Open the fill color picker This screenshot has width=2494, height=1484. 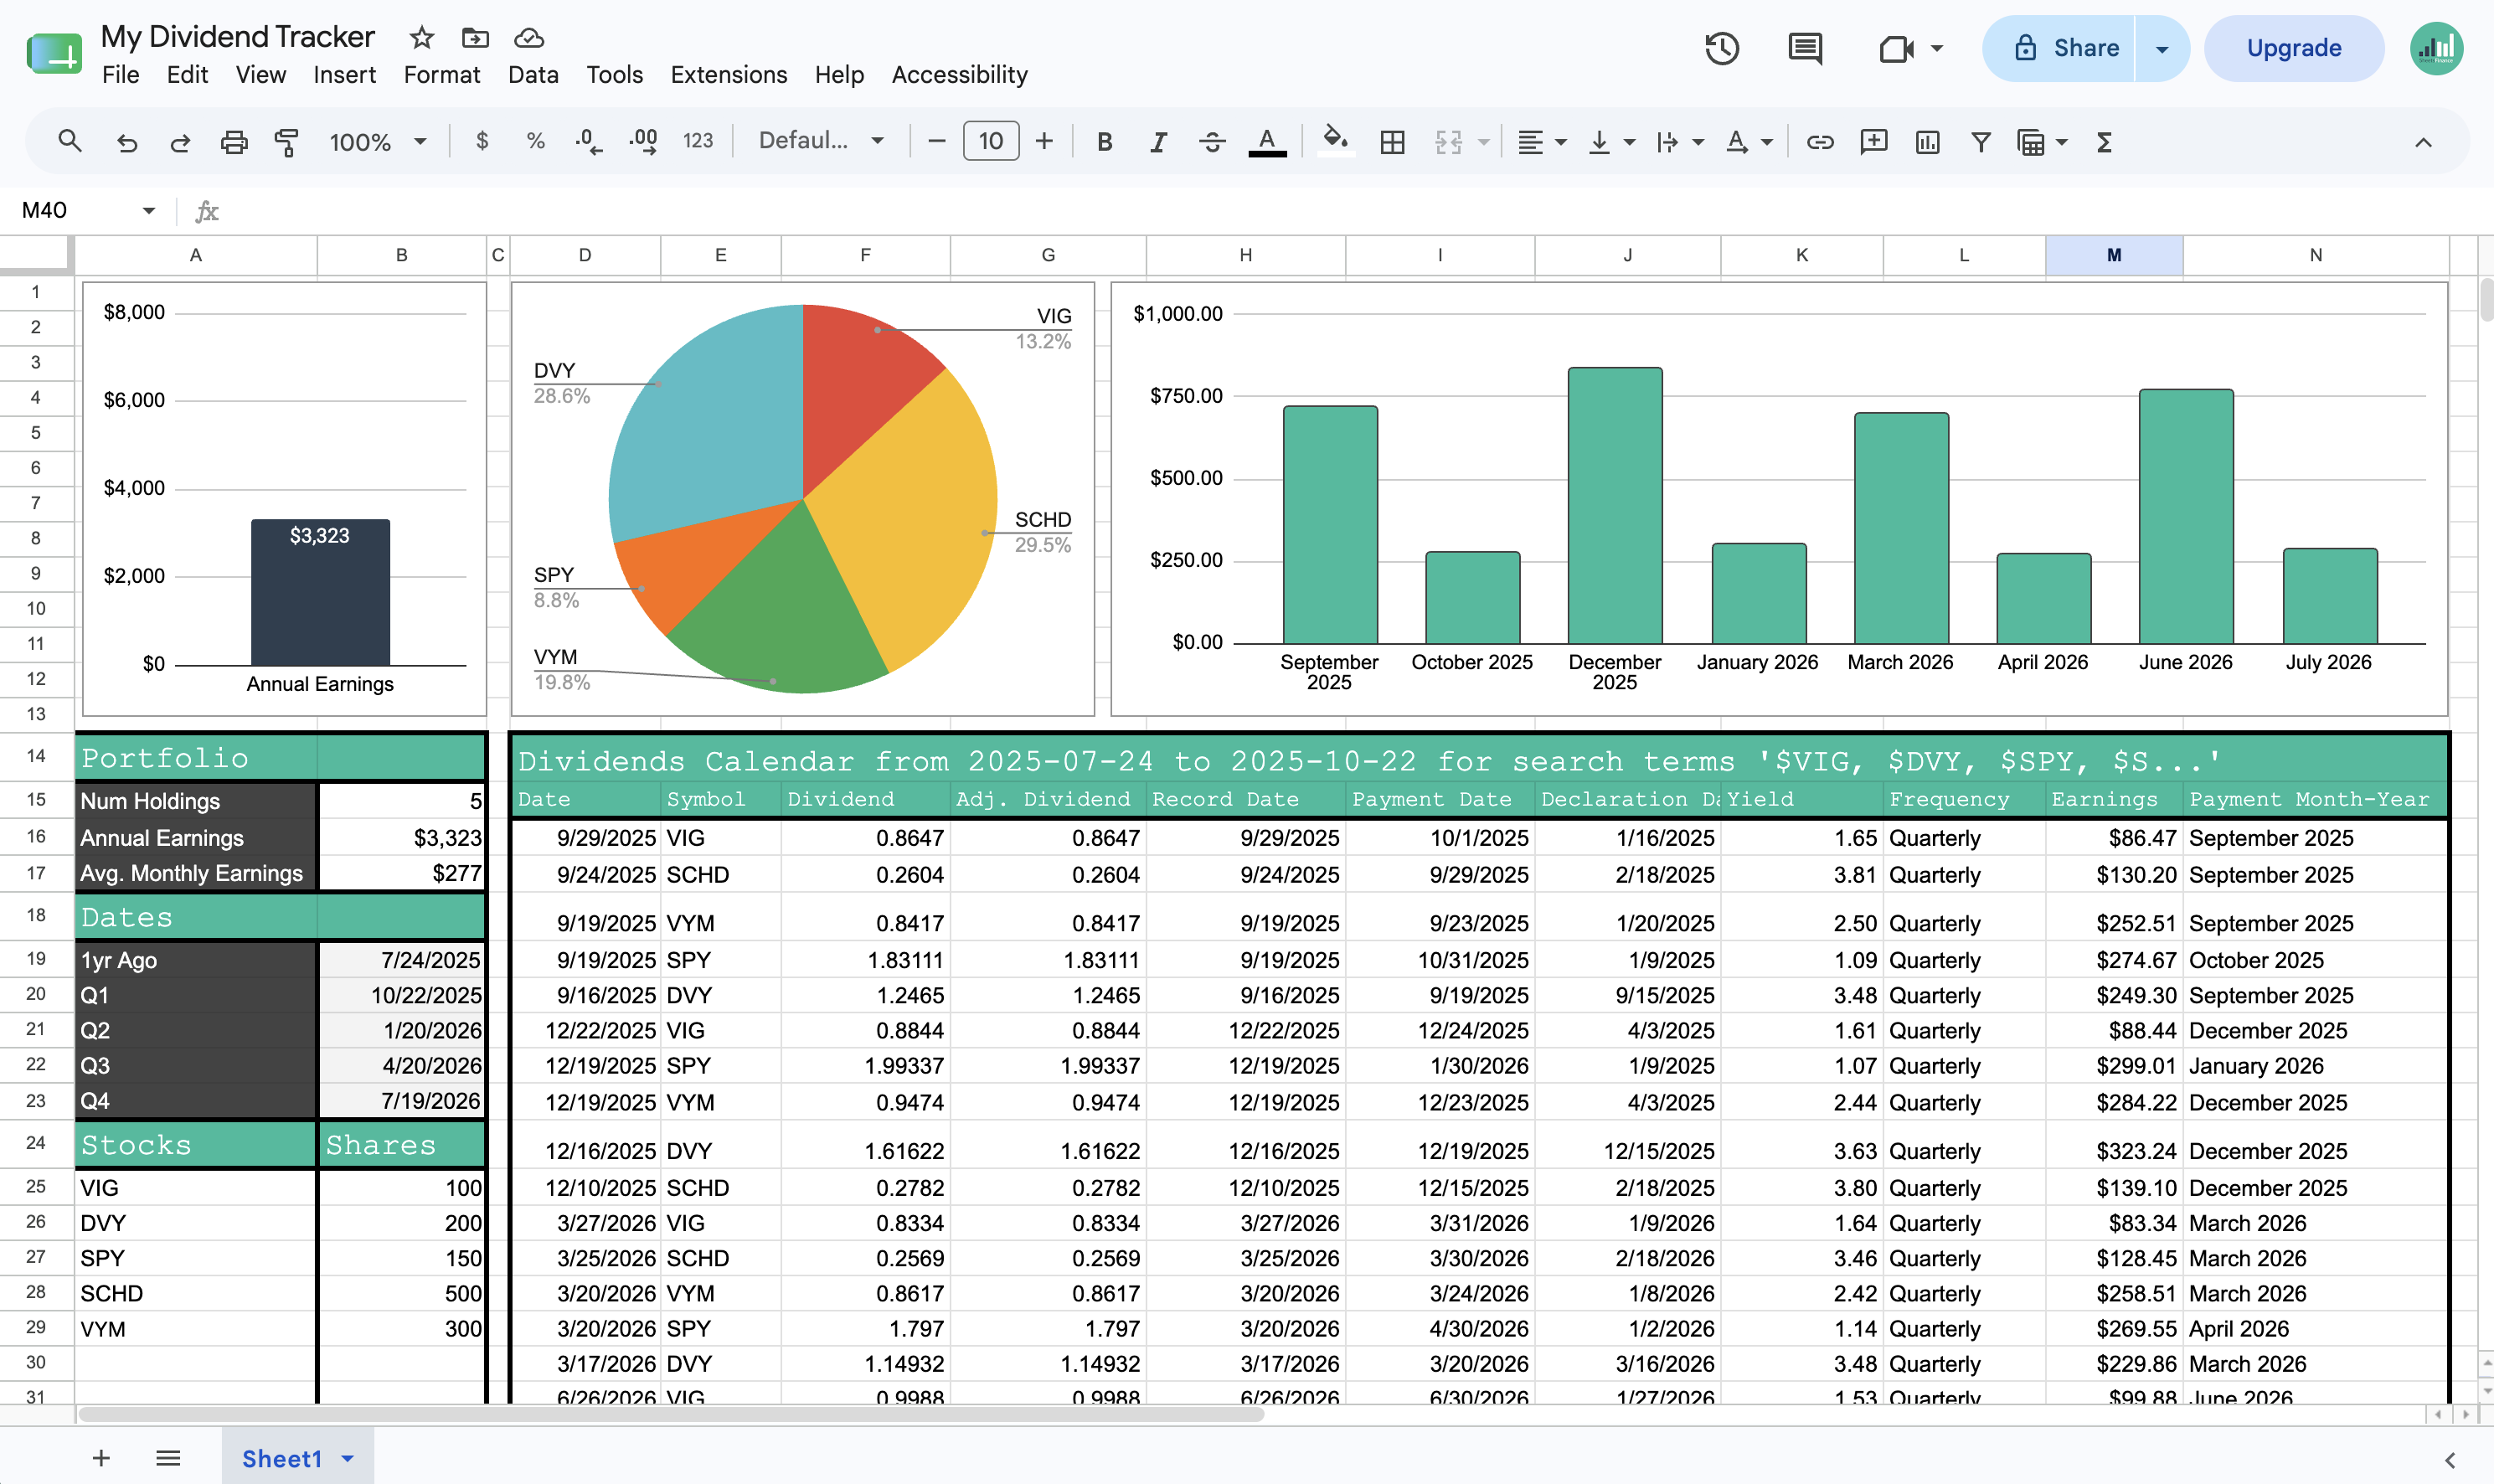(x=1335, y=140)
